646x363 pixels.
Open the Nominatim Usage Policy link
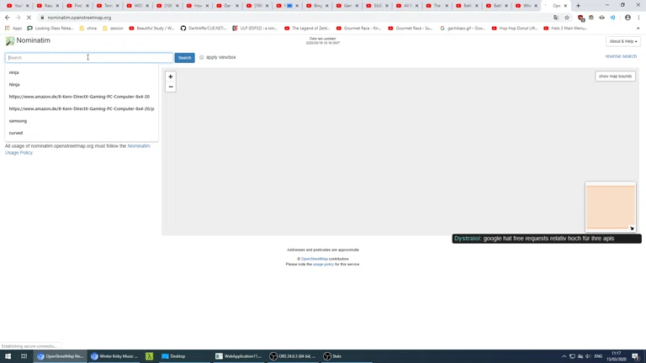(x=139, y=146)
